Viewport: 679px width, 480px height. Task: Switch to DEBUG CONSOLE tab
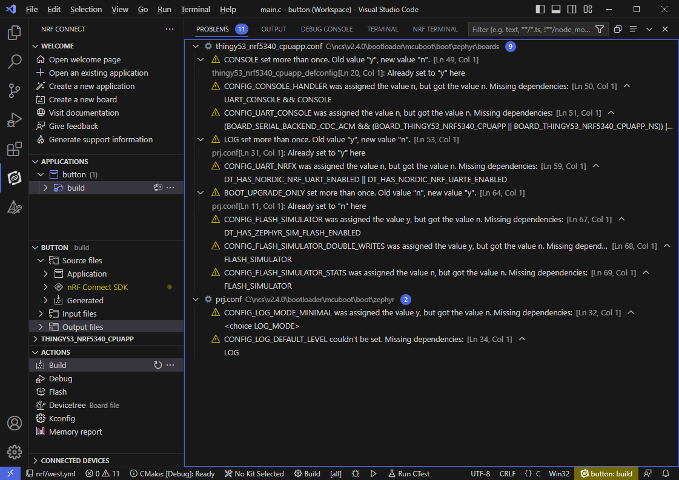327,29
